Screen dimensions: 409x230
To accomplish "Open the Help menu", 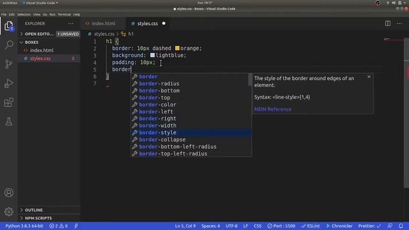I will pyautogui.click(x=77, y=15).
